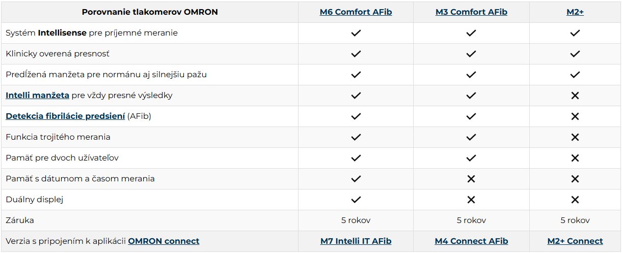
Task: Click M2+ cross icon for Intelli manžeta
Action: (x=575, y=96)
